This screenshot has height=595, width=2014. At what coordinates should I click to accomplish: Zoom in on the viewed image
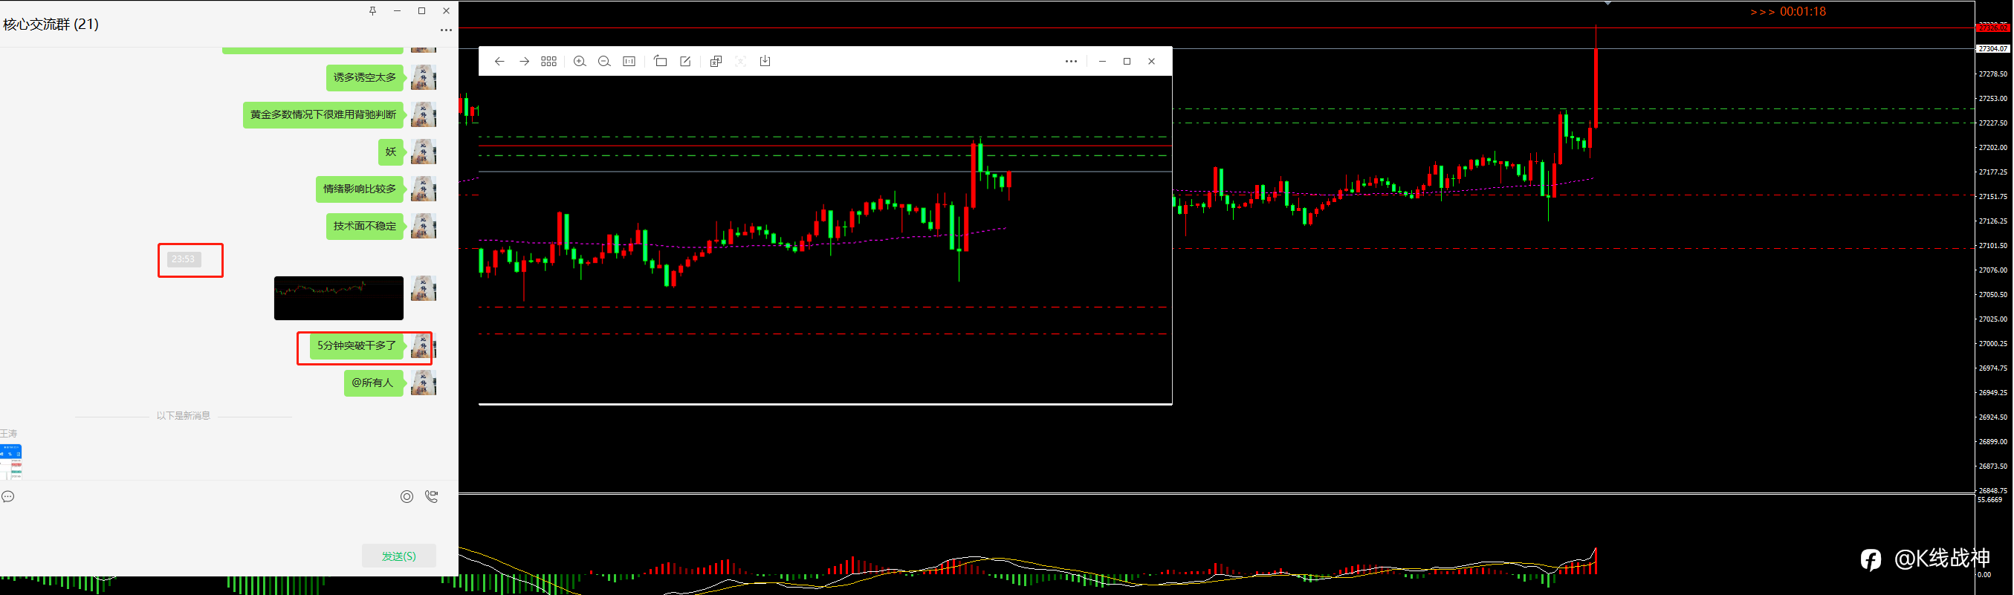[580, 61]
